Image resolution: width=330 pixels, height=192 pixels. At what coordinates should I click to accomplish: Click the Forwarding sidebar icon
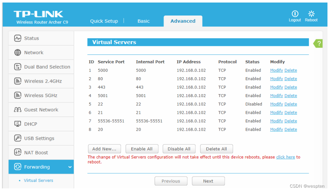point(18,167)
